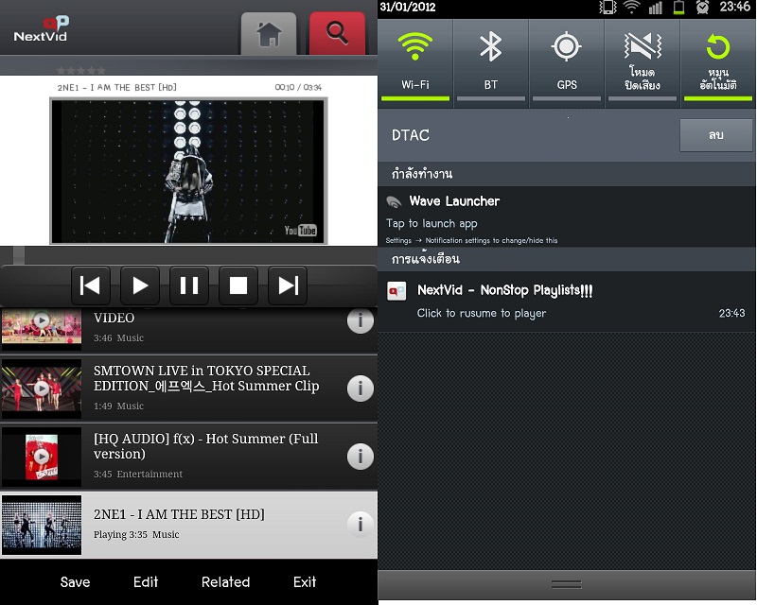Open the NextVid home button
The height and width of the screenshot is (605, 757).
pos(269,33)
